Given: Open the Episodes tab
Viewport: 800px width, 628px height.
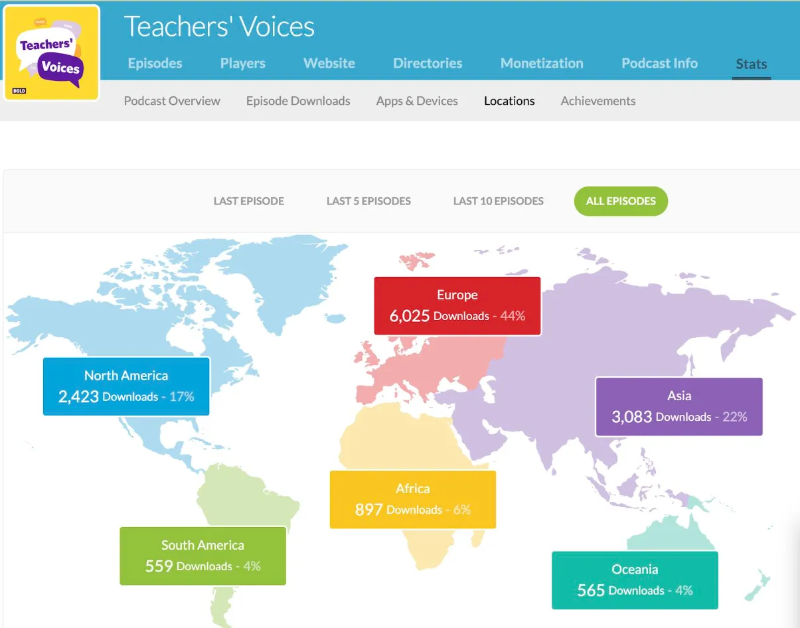Looking at the screenshot, I should click(x=155, y=64).
